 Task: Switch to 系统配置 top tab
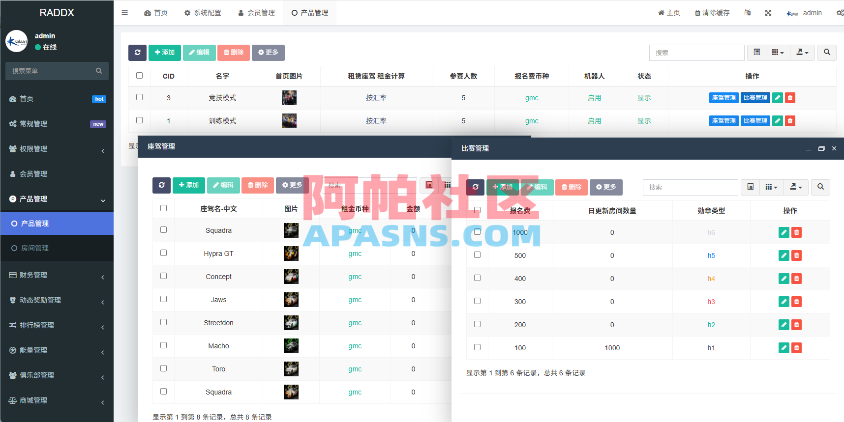[203, 13]
